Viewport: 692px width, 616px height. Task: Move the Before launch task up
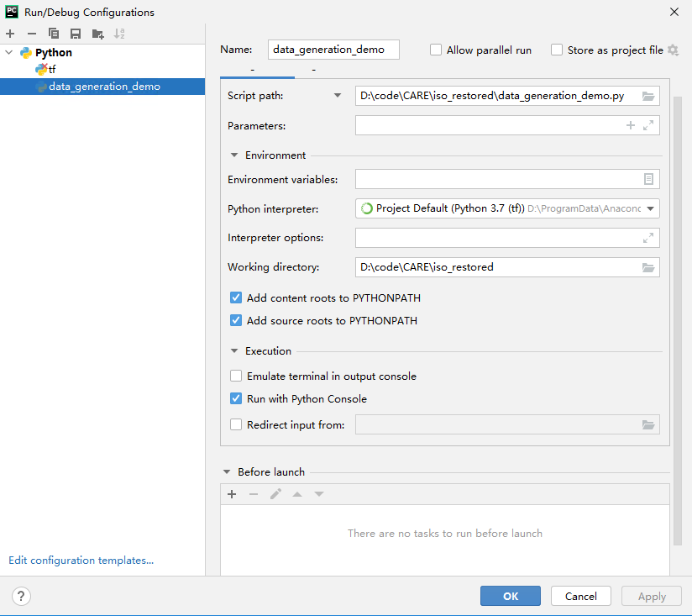[297, 494]
